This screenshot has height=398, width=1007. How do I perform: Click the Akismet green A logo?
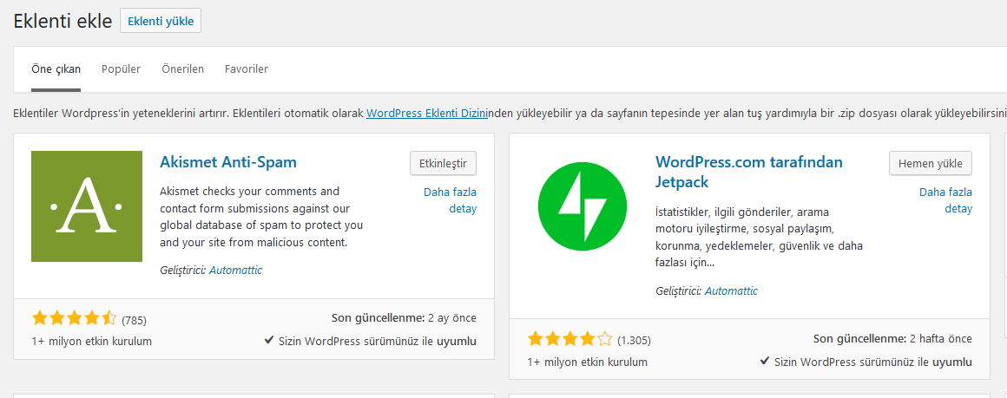click(x=87, y=206)
